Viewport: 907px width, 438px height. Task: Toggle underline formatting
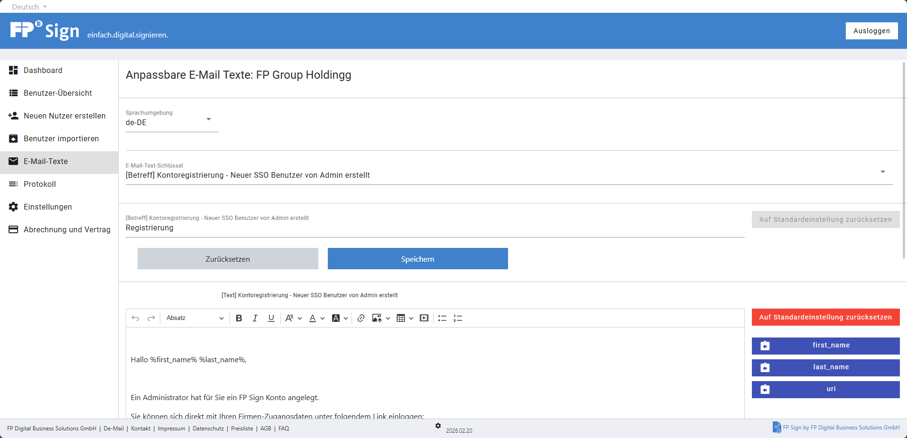point(271,318)
